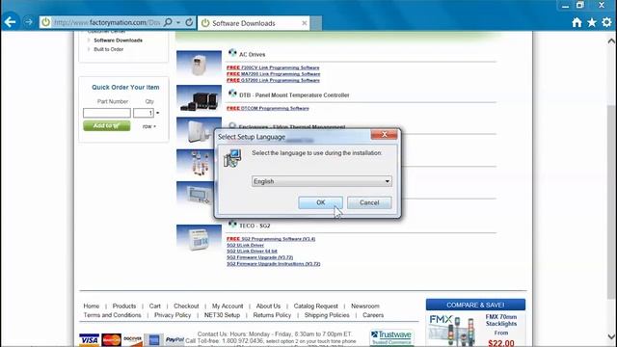Image resolution: width=617 pixels, height=347 pixels.
Task: Open the English language dropdown in dialog
Action: [322, 181]
